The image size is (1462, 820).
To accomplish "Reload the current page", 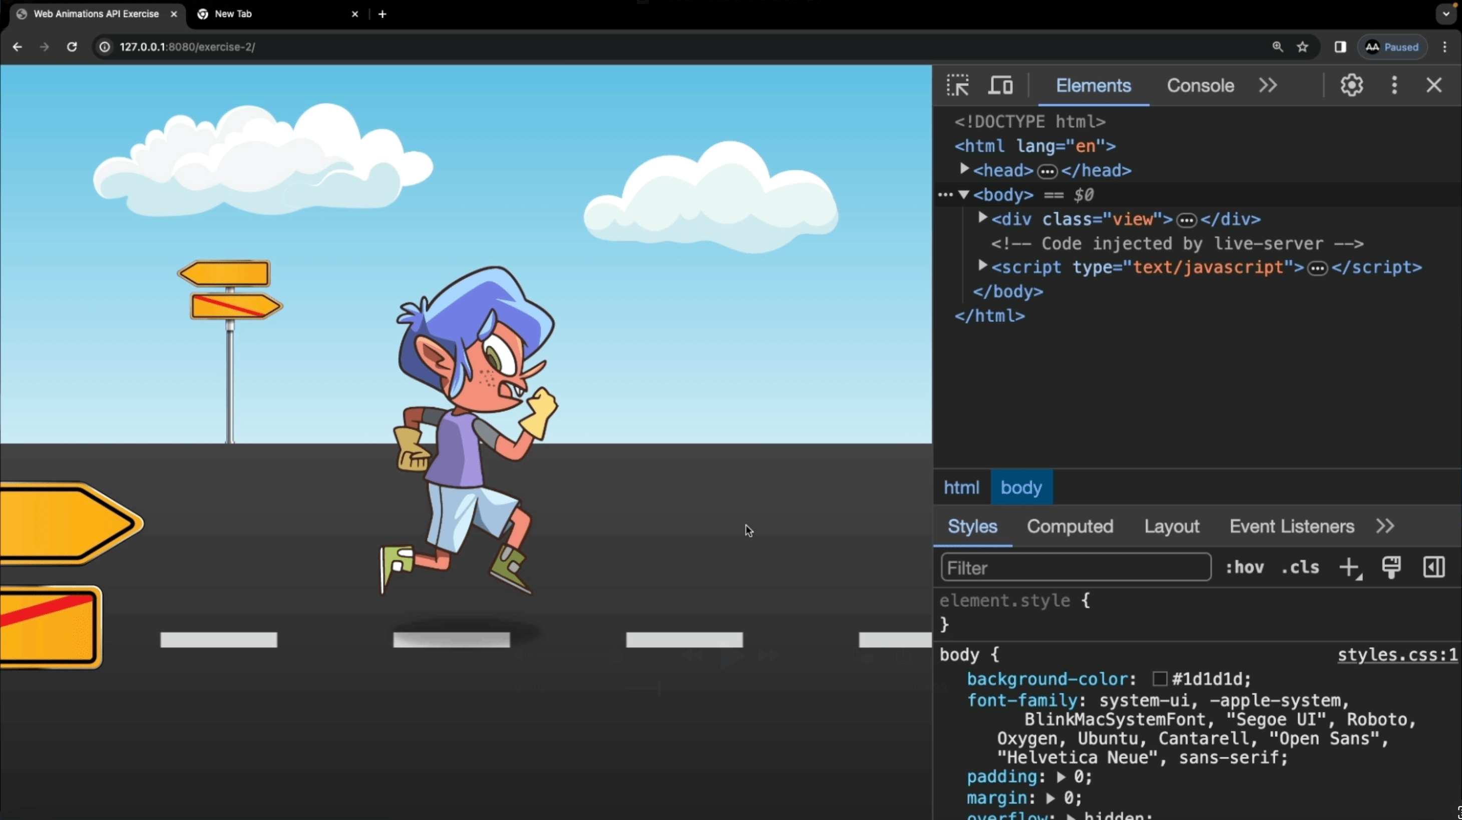I will (72, 47).
